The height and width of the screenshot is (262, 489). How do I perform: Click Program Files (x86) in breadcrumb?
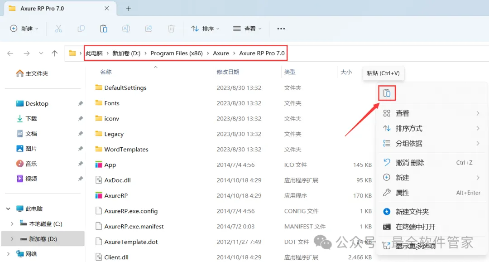(177, 53)
